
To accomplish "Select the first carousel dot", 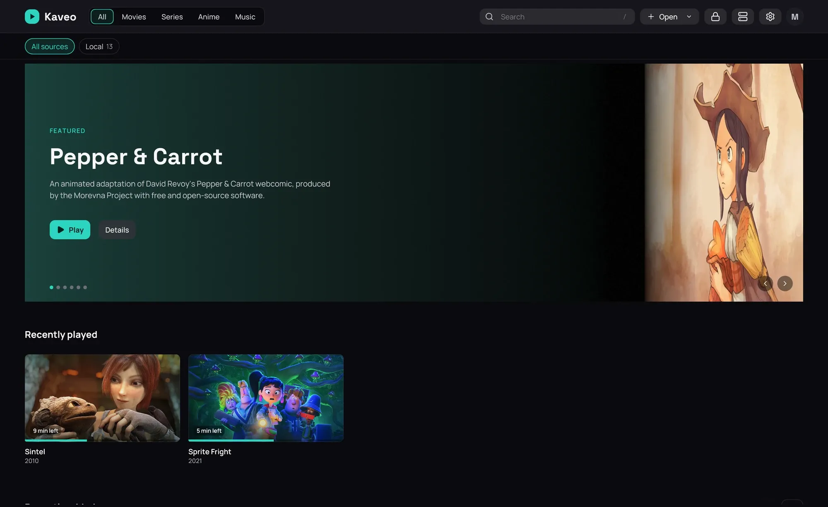I will [x=51, y=287].
